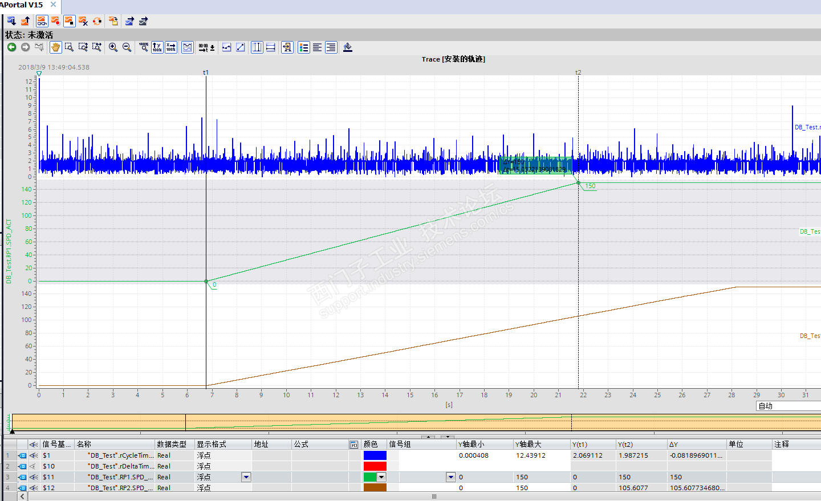Toggle the align legend right icon

tap(331, 47)
